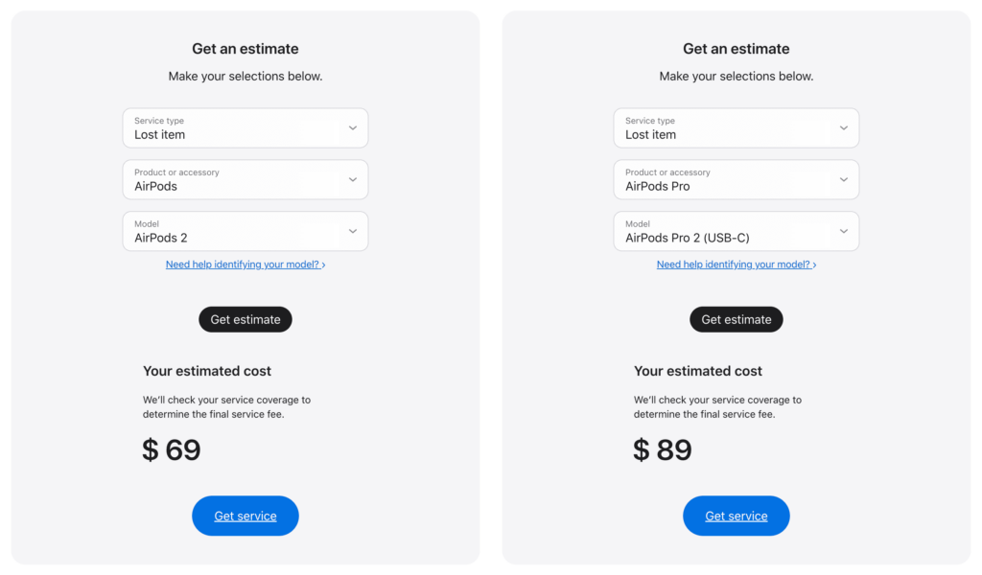The width and height of the screenshot is (982, 575).
Task: Click the $ 69 estimated price
Action: coord(172,449)
